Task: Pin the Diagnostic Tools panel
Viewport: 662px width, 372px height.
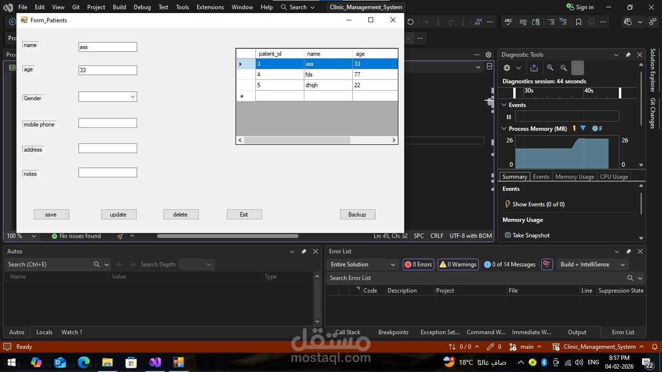Action: click(628, 55)
